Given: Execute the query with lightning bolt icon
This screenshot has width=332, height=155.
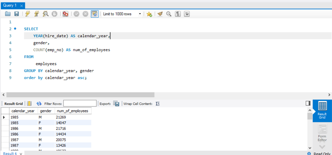Looking at the screenshot, I should tap(28, 14).
